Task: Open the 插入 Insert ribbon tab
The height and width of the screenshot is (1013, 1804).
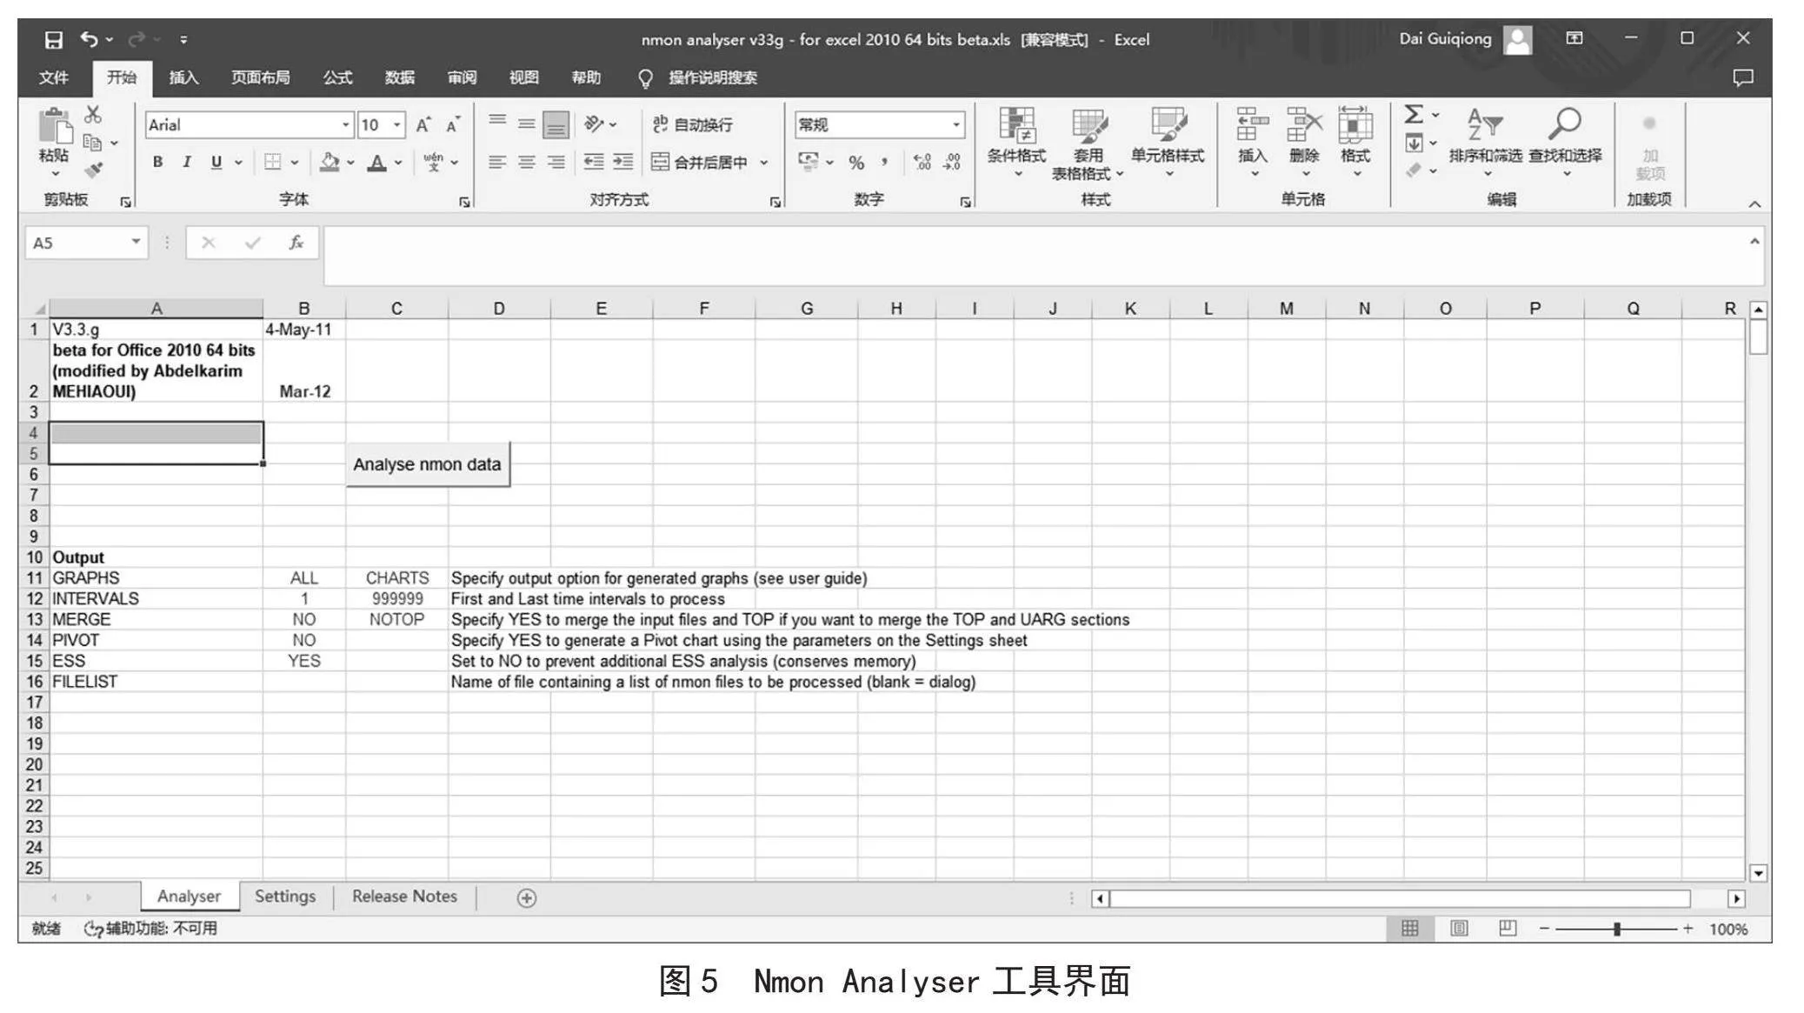Action: point(183,78)
